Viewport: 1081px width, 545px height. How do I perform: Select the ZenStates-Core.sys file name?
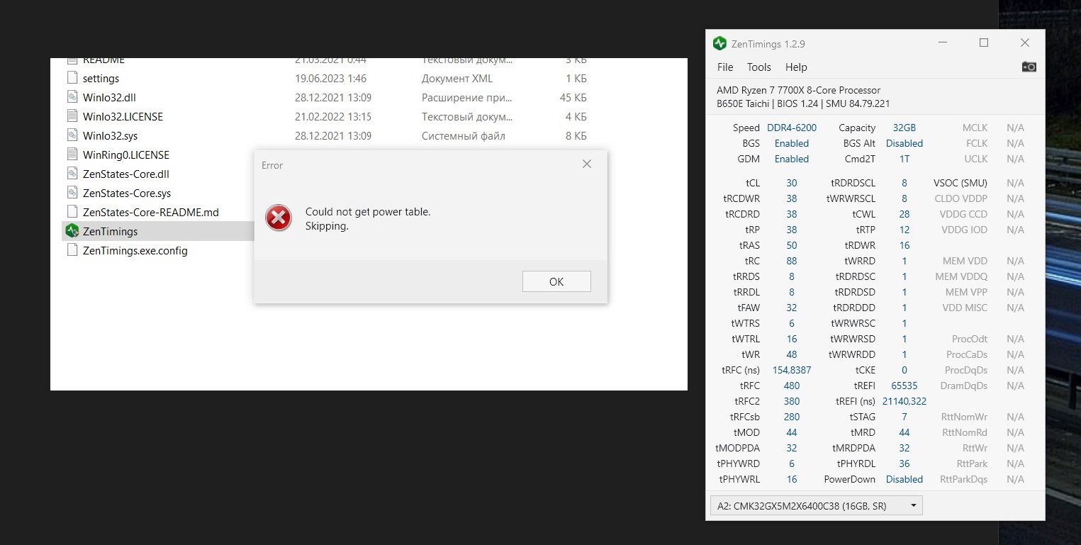(127, 193)
